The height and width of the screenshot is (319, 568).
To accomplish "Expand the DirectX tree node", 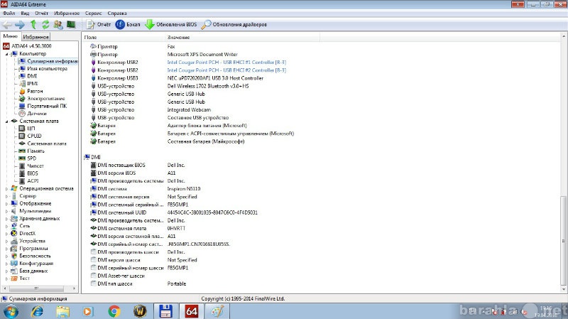I will 7,234.
